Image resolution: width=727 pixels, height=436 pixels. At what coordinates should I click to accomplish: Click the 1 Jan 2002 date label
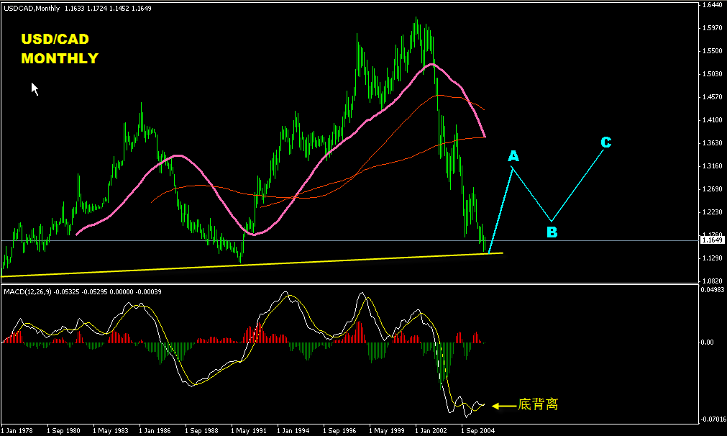431,430
